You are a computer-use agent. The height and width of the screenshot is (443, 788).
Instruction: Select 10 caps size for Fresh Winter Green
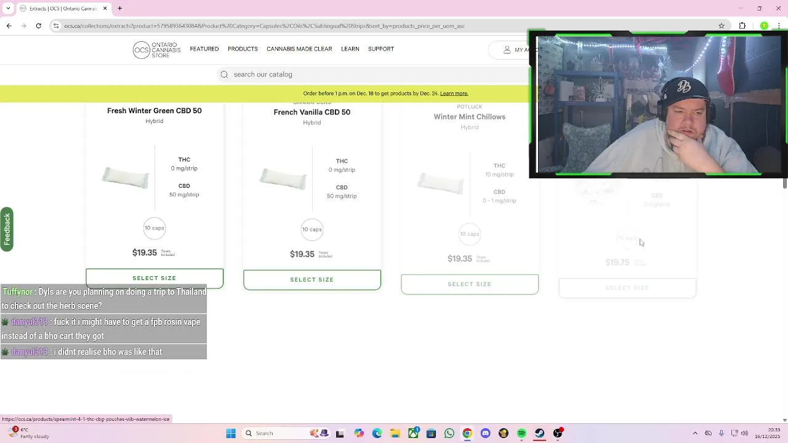(155, 228)
